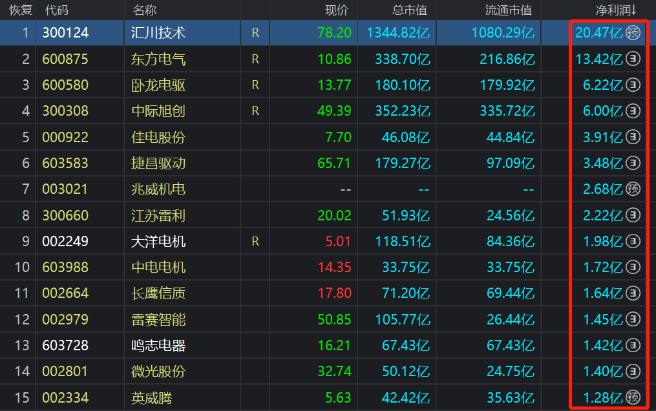Click stock code 300660
The image size is (656, 411).
point(65,215)
